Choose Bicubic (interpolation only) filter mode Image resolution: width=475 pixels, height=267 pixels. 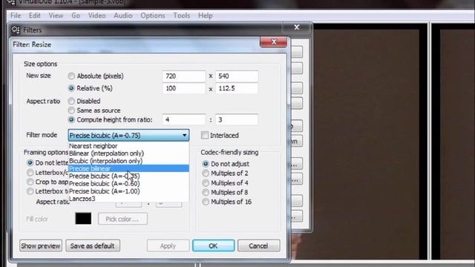coord(128,161)
